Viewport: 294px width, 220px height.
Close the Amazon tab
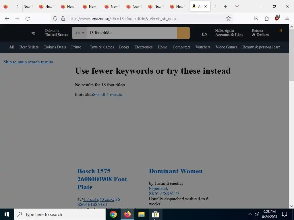(206, 6)
